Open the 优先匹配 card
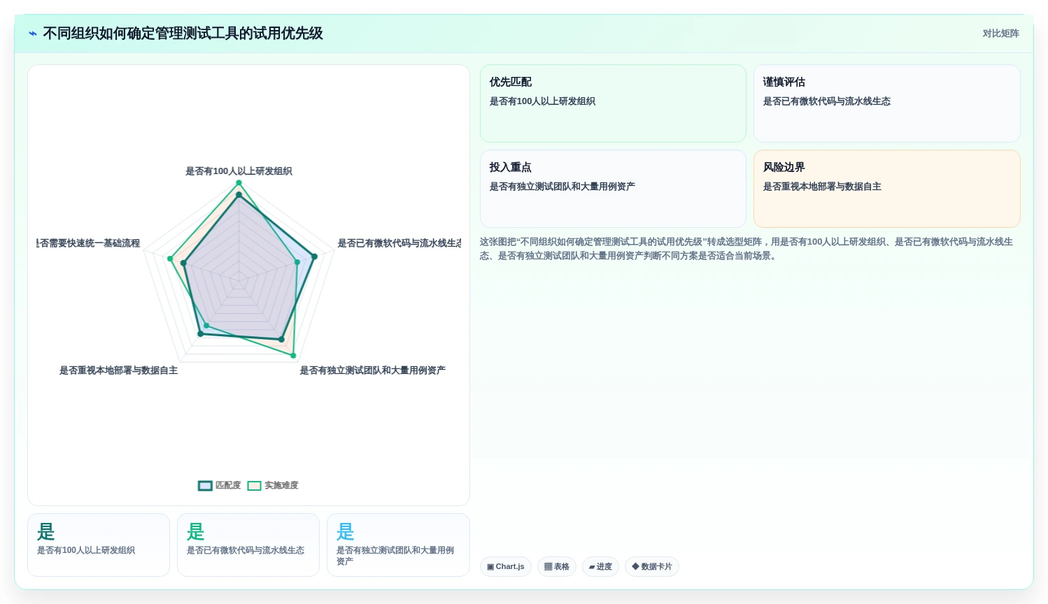 coord(613,103)
